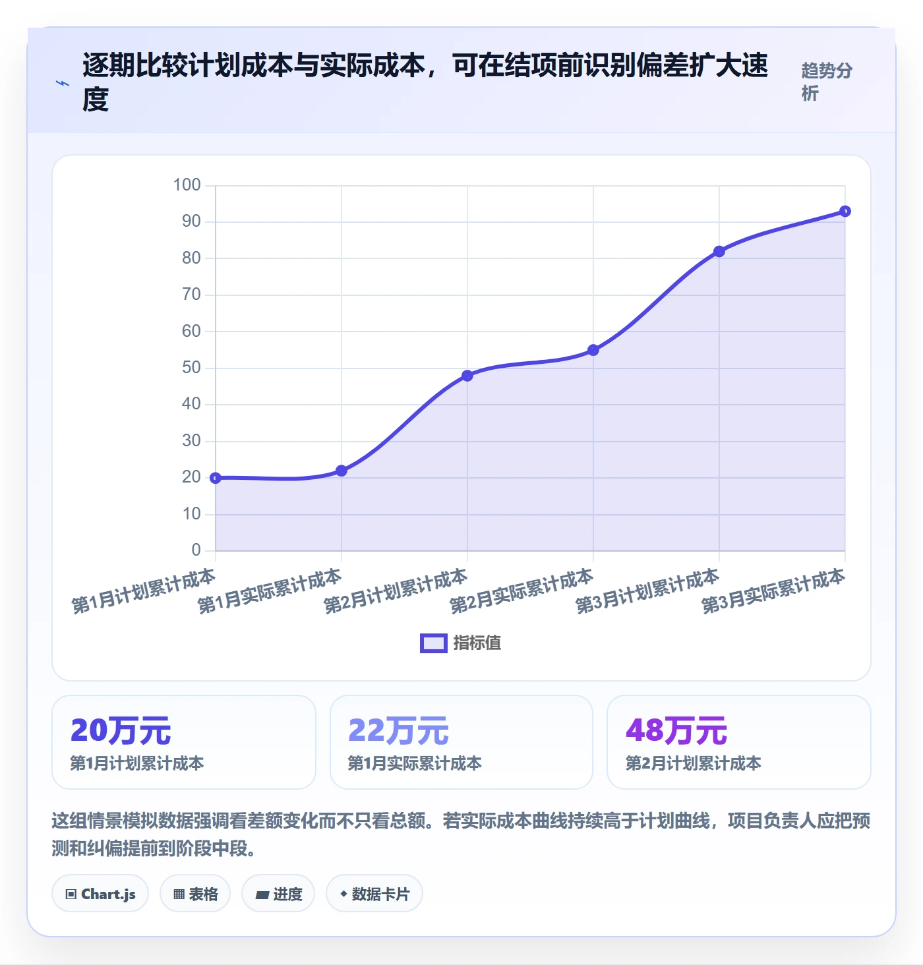Open the 48万元 data card
923x965 pixels.
[x=739, y=742]
